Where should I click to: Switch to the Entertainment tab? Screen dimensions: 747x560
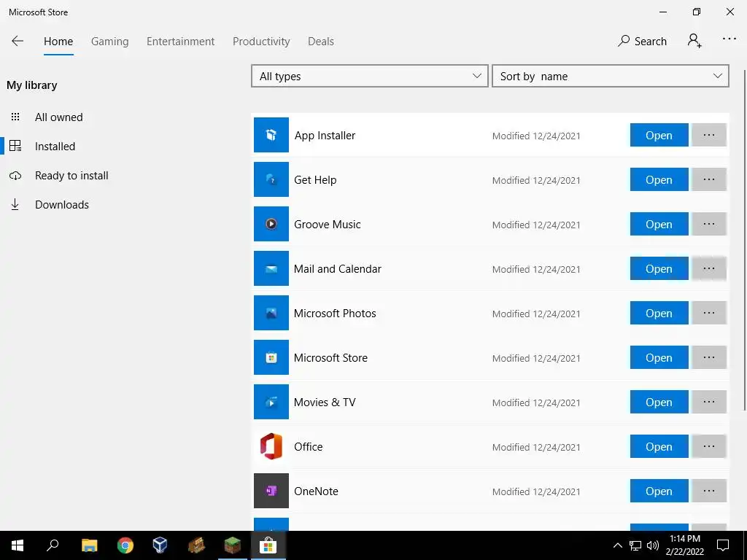pyautogui.click(x=181, y=42)
